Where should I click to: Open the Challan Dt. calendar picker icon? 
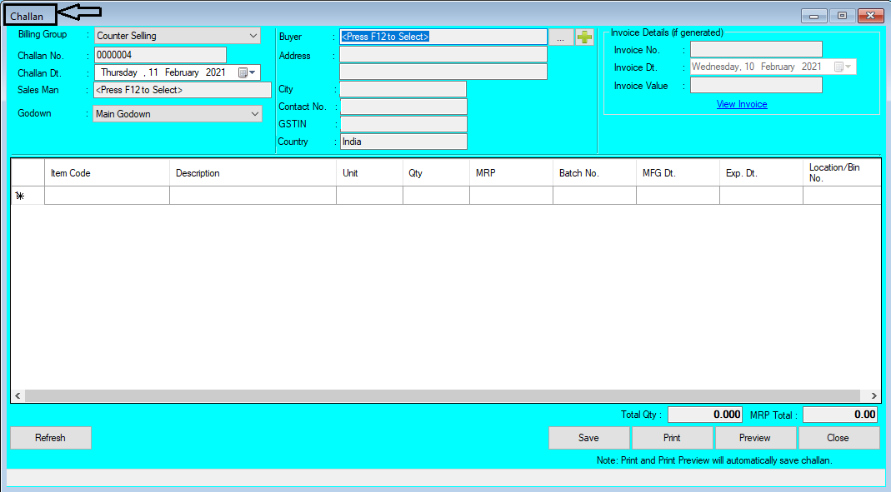click(x=243, y=72)
